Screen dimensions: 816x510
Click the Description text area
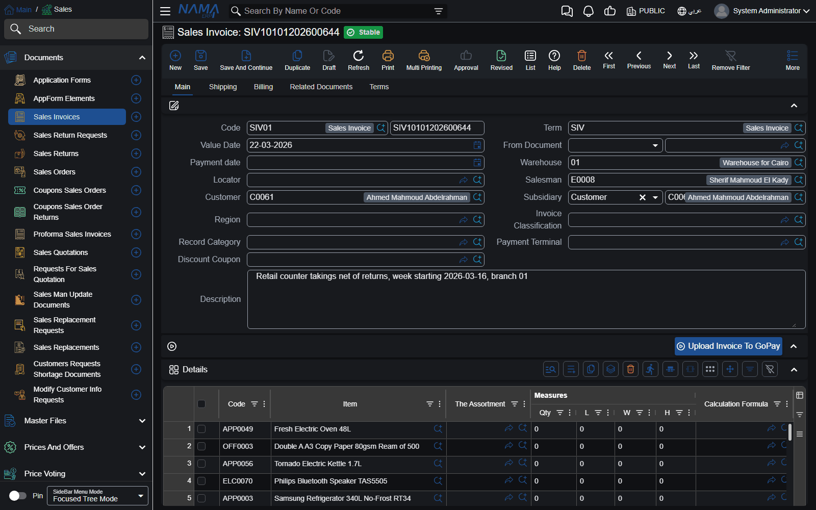coord(526,299)
